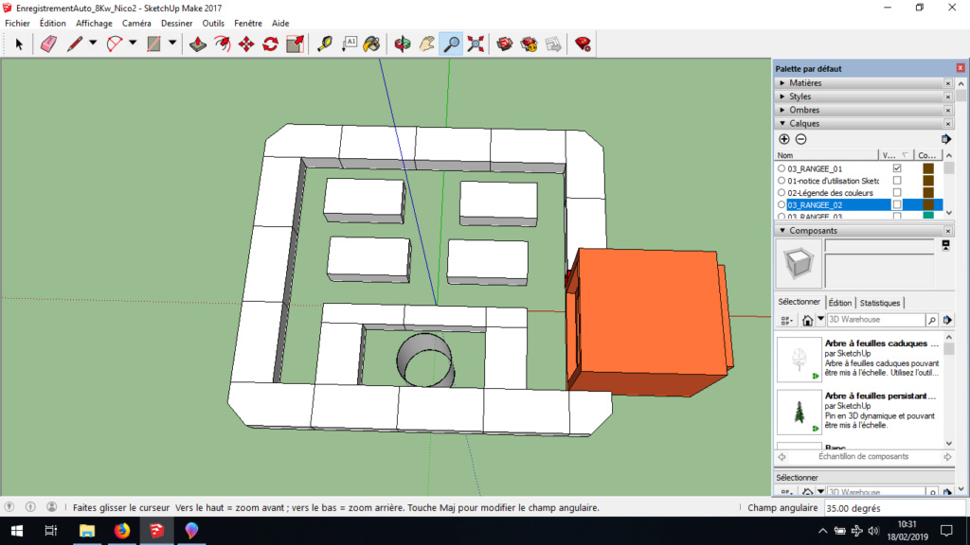Open Extension Manager ruby icon
This screenshot has height=545, width=970.
click(x=583, y=44)
